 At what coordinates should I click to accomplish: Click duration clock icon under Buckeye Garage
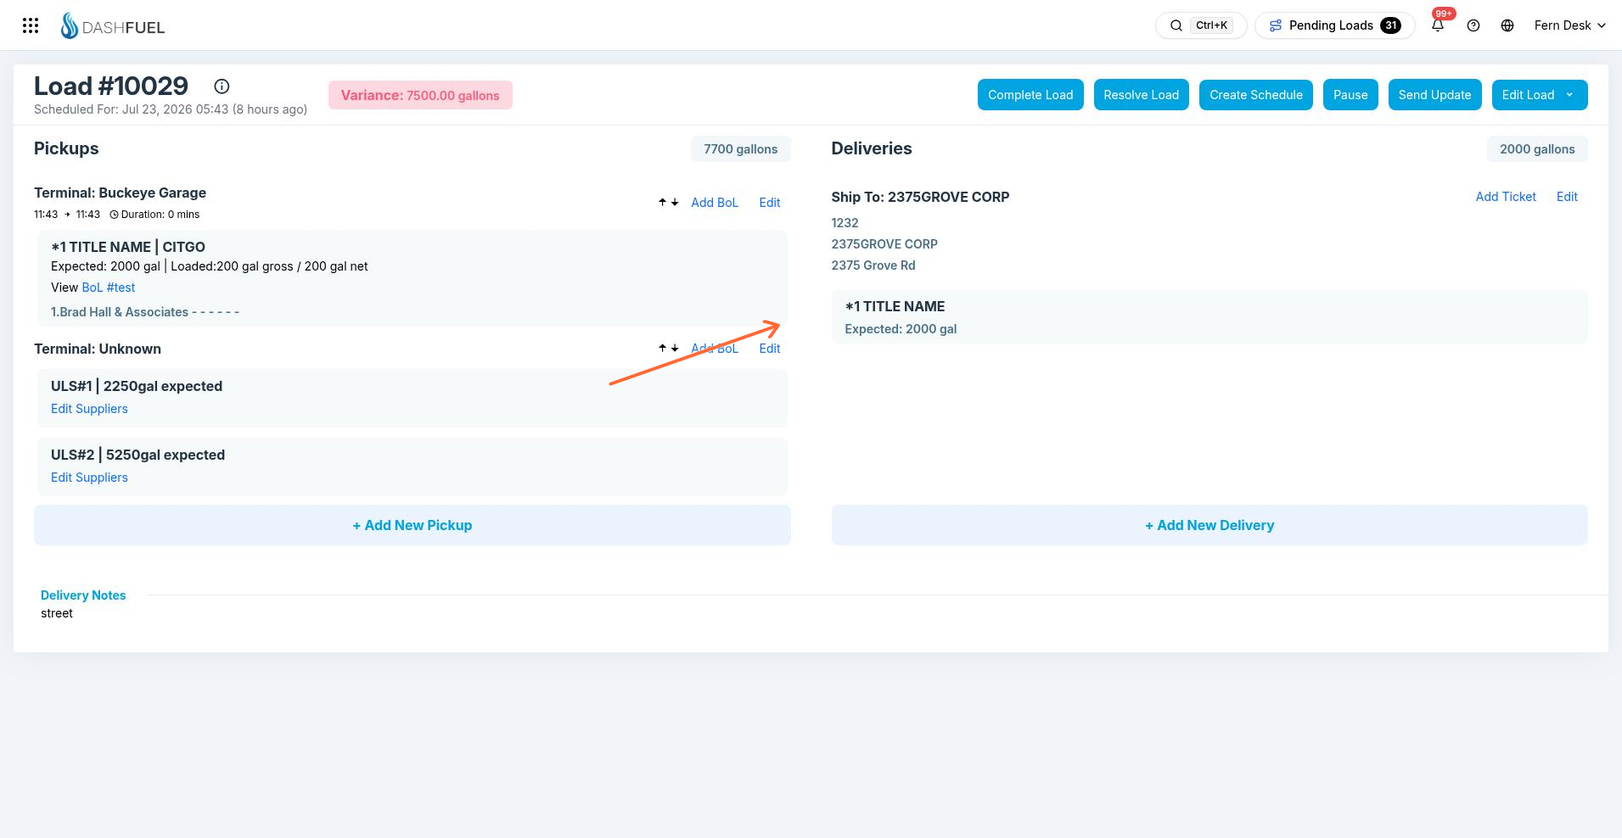pyautogui.click(x=114, y=215)
